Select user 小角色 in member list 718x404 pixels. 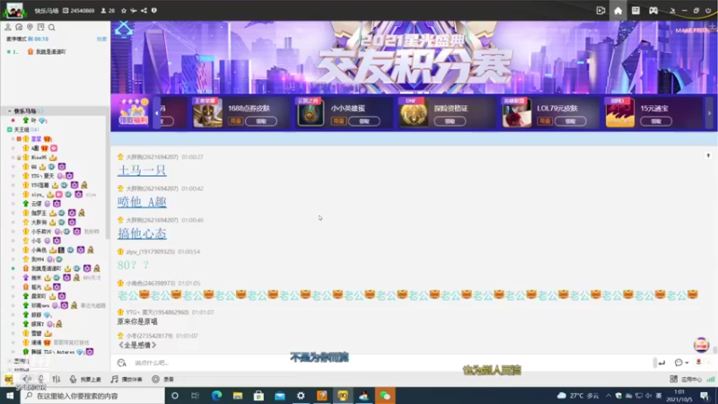click(39, 250)
